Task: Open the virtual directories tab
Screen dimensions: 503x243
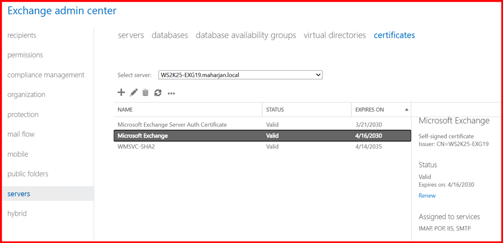Action: coord(334,35)
